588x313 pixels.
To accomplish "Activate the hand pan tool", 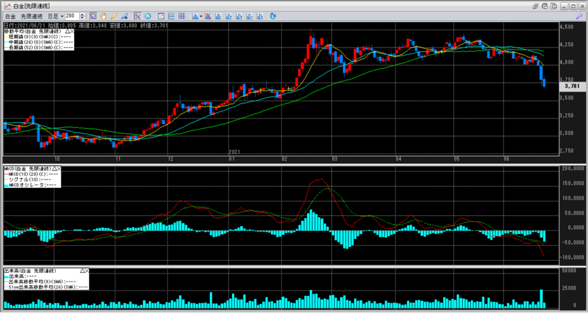I will point(103,16).
